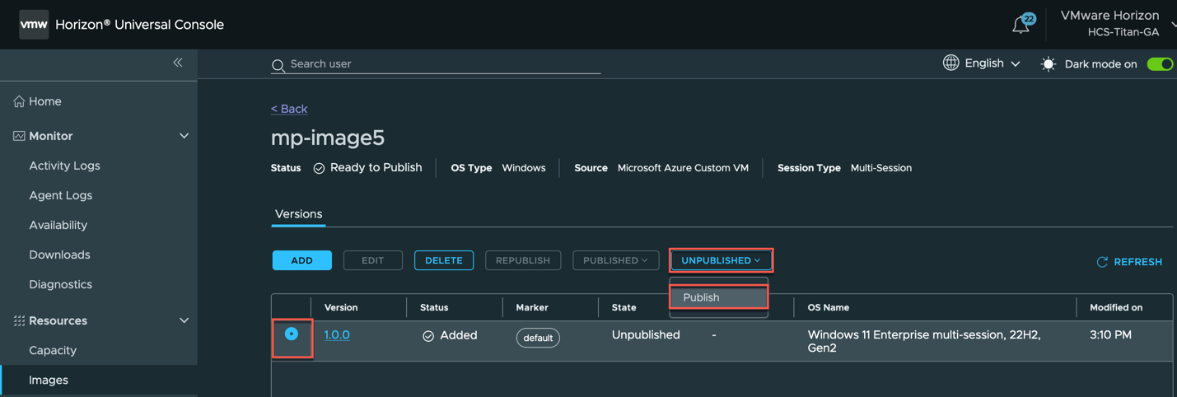This screenshot has width=1177, height=397.
Task: Go to Home in sidebar
Action: 45,101
